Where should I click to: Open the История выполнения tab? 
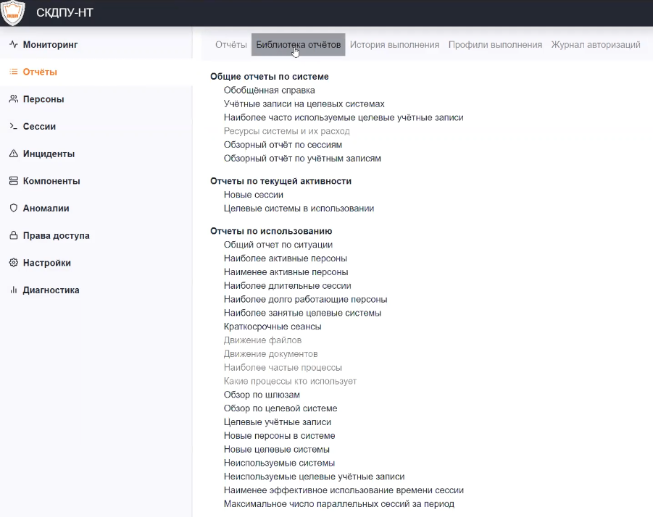pos(394,45)
